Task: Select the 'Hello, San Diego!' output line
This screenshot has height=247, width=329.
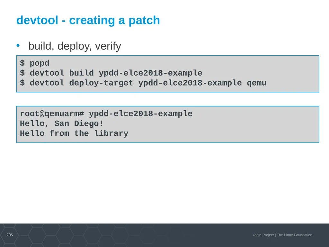Action: [x=61, y=123]
